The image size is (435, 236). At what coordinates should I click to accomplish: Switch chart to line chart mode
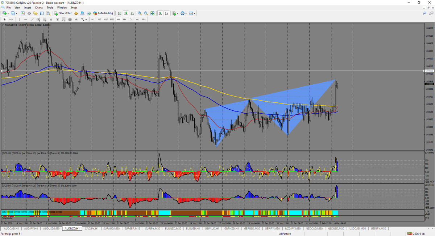point(132,13)
